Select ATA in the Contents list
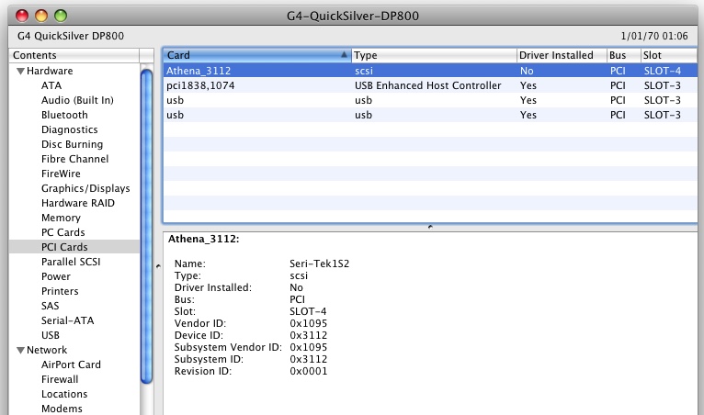Viewport: 704px width, 415px height. pyautogui.click(x=51, y=85)
